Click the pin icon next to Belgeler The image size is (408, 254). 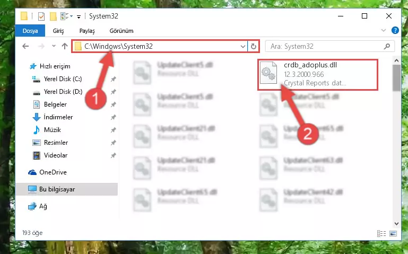[113, 104]
